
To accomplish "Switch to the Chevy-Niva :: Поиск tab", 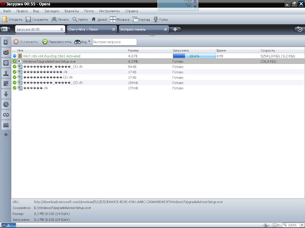I will click(x=89, y=29).
